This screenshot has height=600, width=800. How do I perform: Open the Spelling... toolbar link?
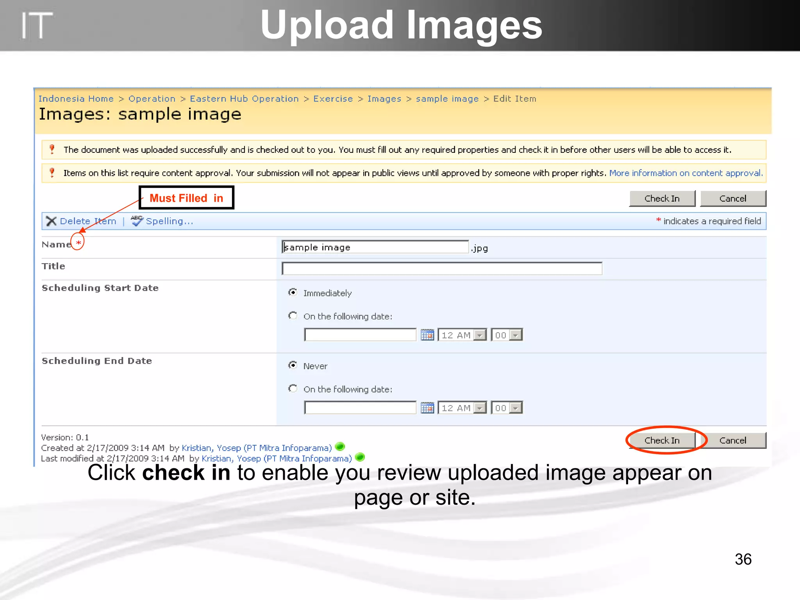click(170, 221)
